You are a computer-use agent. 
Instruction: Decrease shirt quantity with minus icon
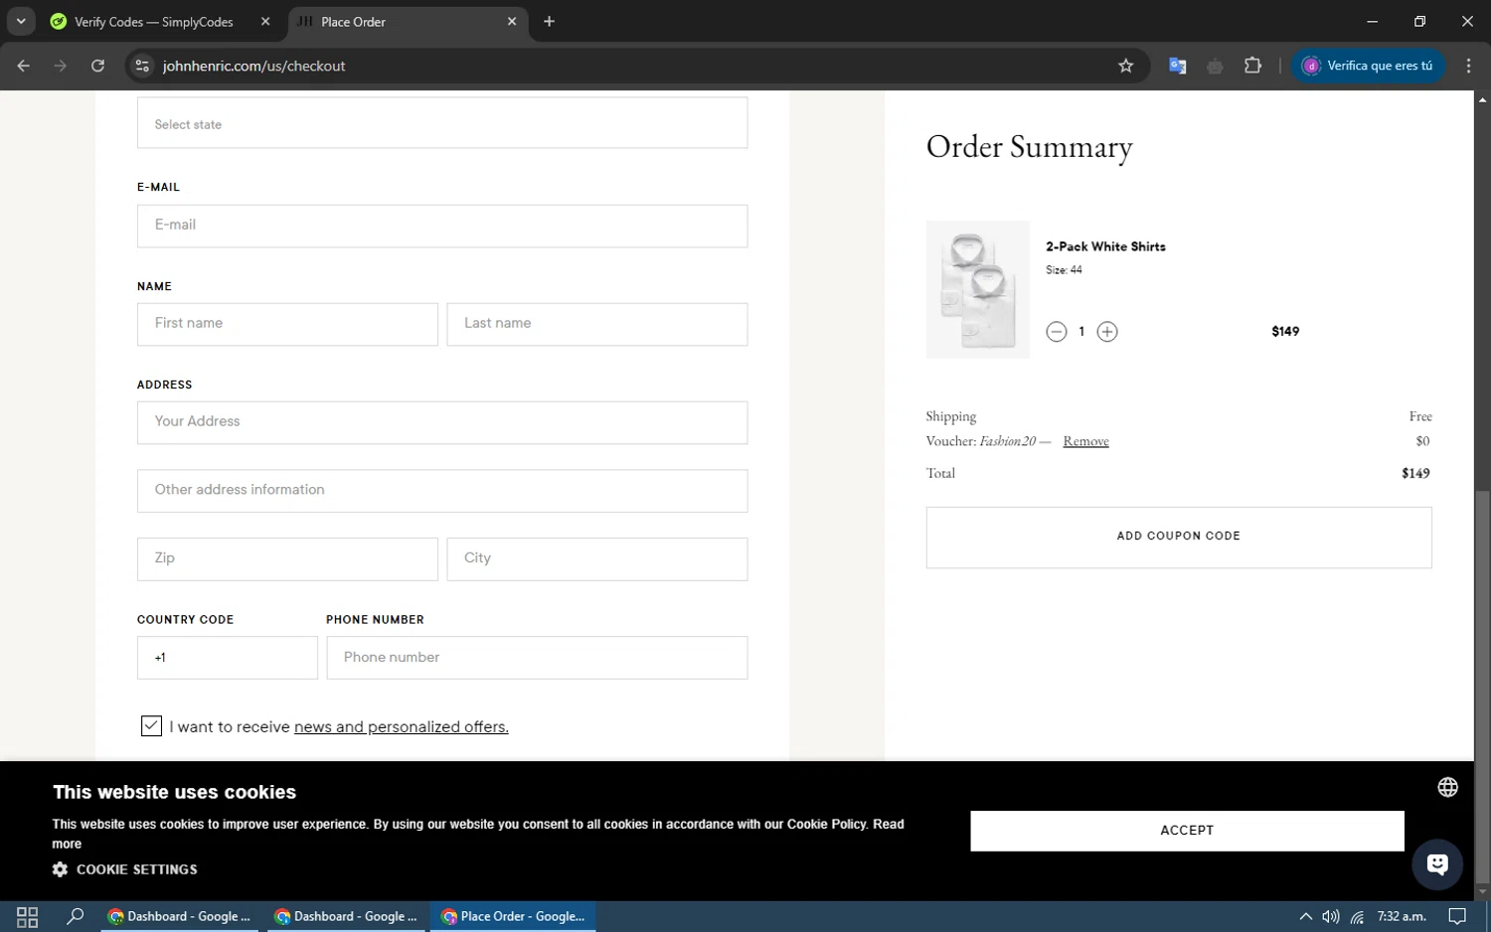pos(1057,332)
